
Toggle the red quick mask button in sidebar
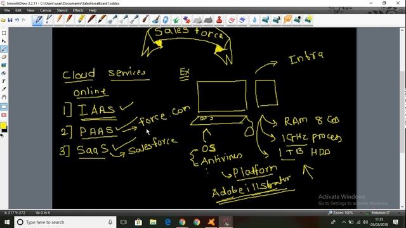[x=4, y=115]
